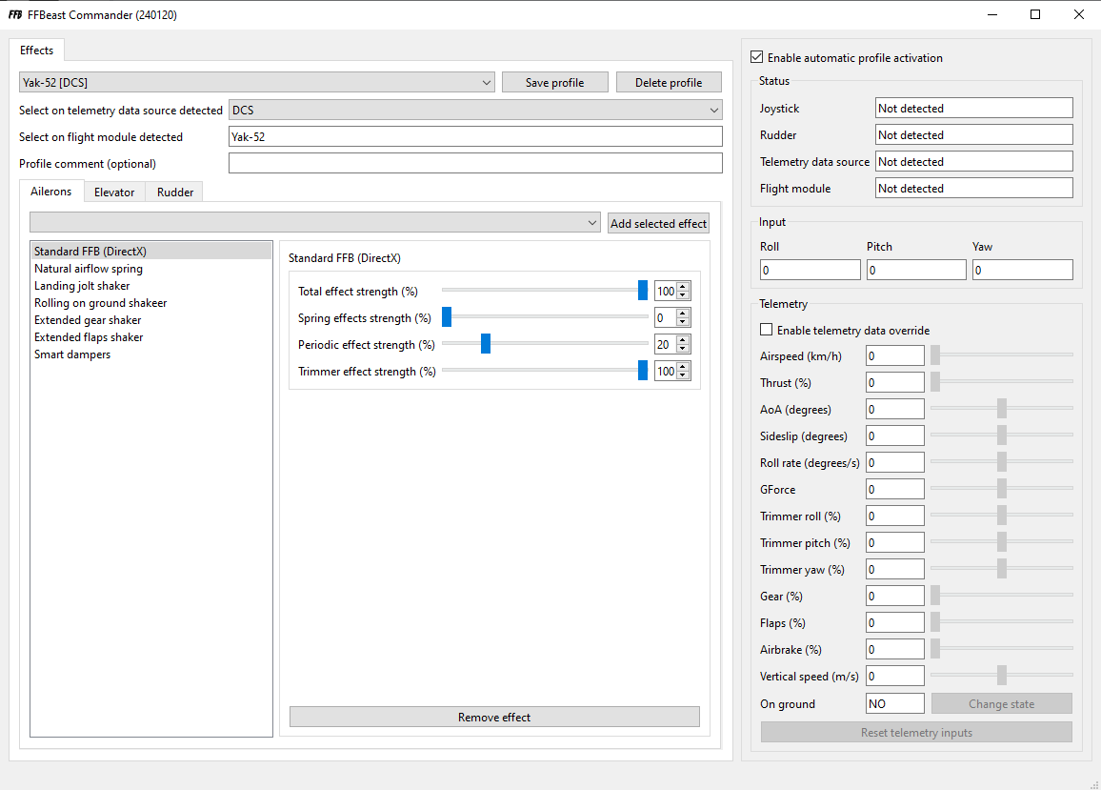Image resolution: width=1101 pixels, height=790 pixels.
Task: Switch to the Elevator tab
Action: [114, 192]
